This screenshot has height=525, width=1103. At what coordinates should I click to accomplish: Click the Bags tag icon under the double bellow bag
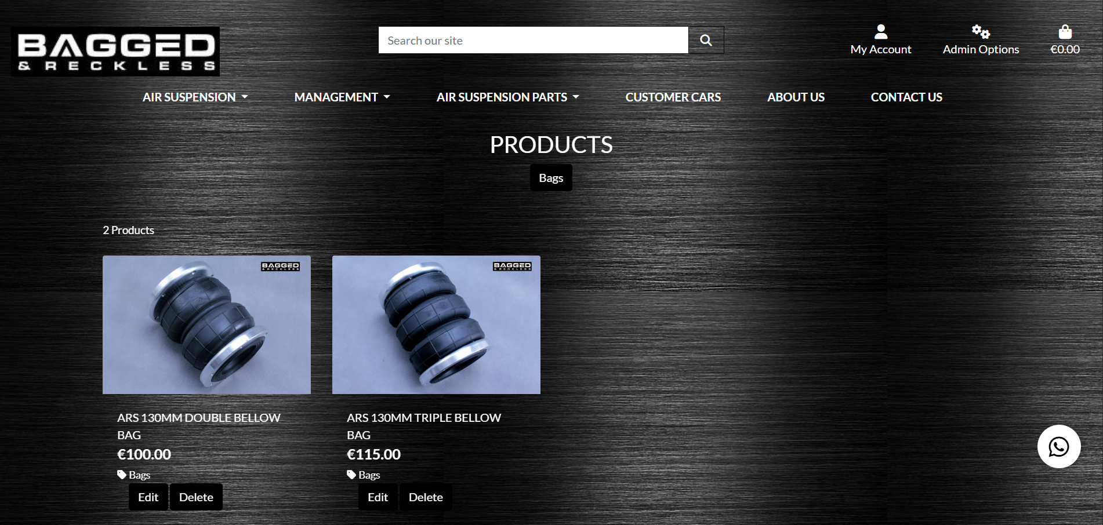click(121, 474)
